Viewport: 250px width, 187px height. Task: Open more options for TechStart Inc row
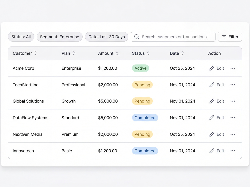[x=233, y=85]
